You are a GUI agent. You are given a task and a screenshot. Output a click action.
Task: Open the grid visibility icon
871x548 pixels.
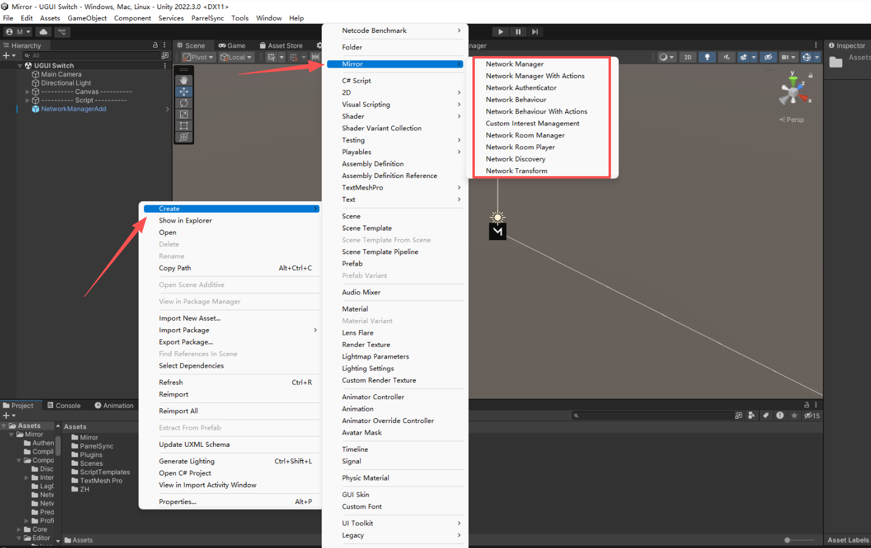coord(272,57)
